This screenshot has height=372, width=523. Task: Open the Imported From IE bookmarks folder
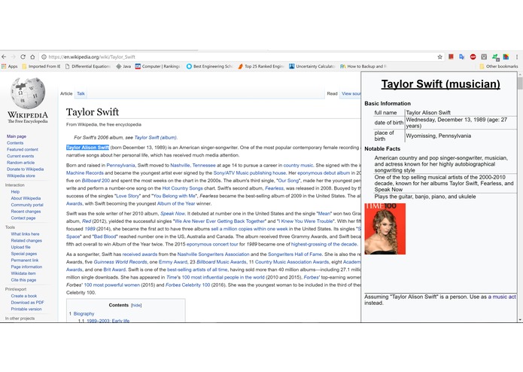pyautogui.click(x=41, y=66)
